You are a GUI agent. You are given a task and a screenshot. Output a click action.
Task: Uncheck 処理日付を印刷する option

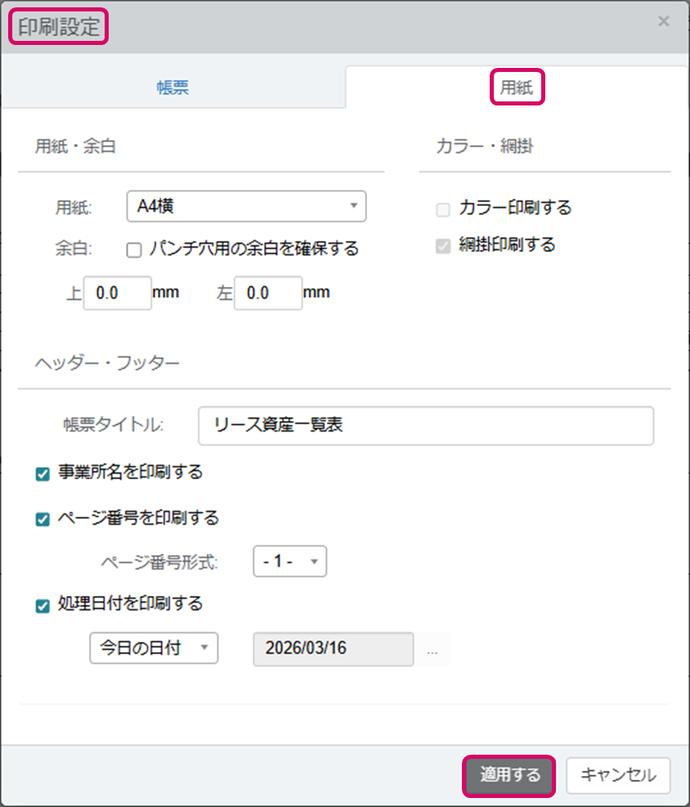pos(43,606)
